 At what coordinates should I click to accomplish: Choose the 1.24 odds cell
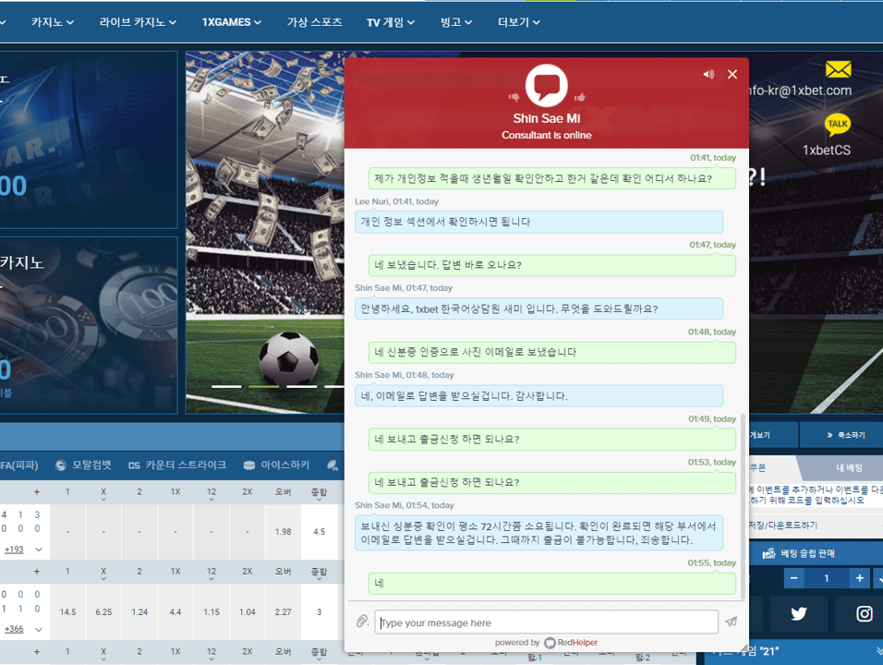[x=139, y=612]
